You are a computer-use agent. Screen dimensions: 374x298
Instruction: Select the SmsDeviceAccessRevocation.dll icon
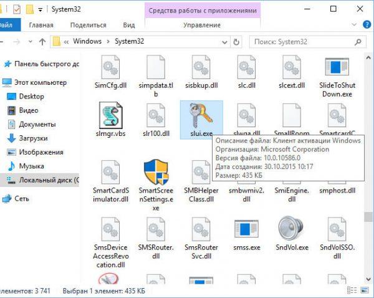pos(110,229)
